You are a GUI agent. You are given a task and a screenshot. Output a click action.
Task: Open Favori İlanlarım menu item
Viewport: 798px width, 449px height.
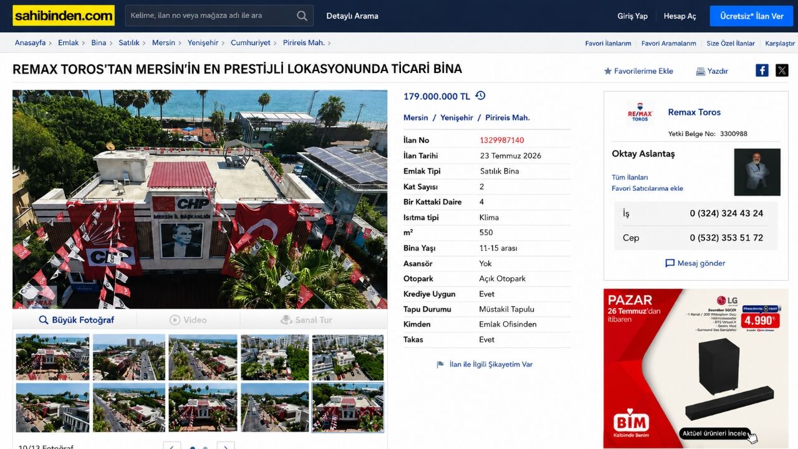pos(608,44)
